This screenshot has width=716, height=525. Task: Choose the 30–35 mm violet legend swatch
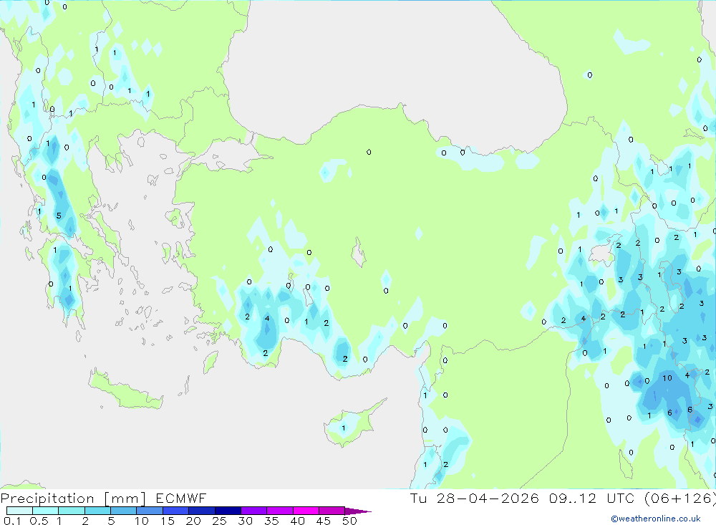(254, 511)
